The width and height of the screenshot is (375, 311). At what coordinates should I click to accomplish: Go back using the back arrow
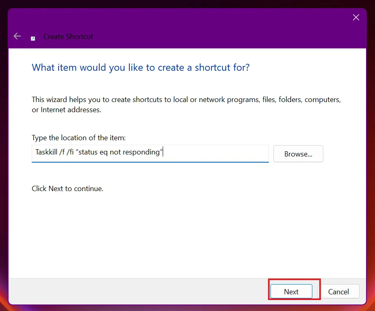tap(17, 36)
